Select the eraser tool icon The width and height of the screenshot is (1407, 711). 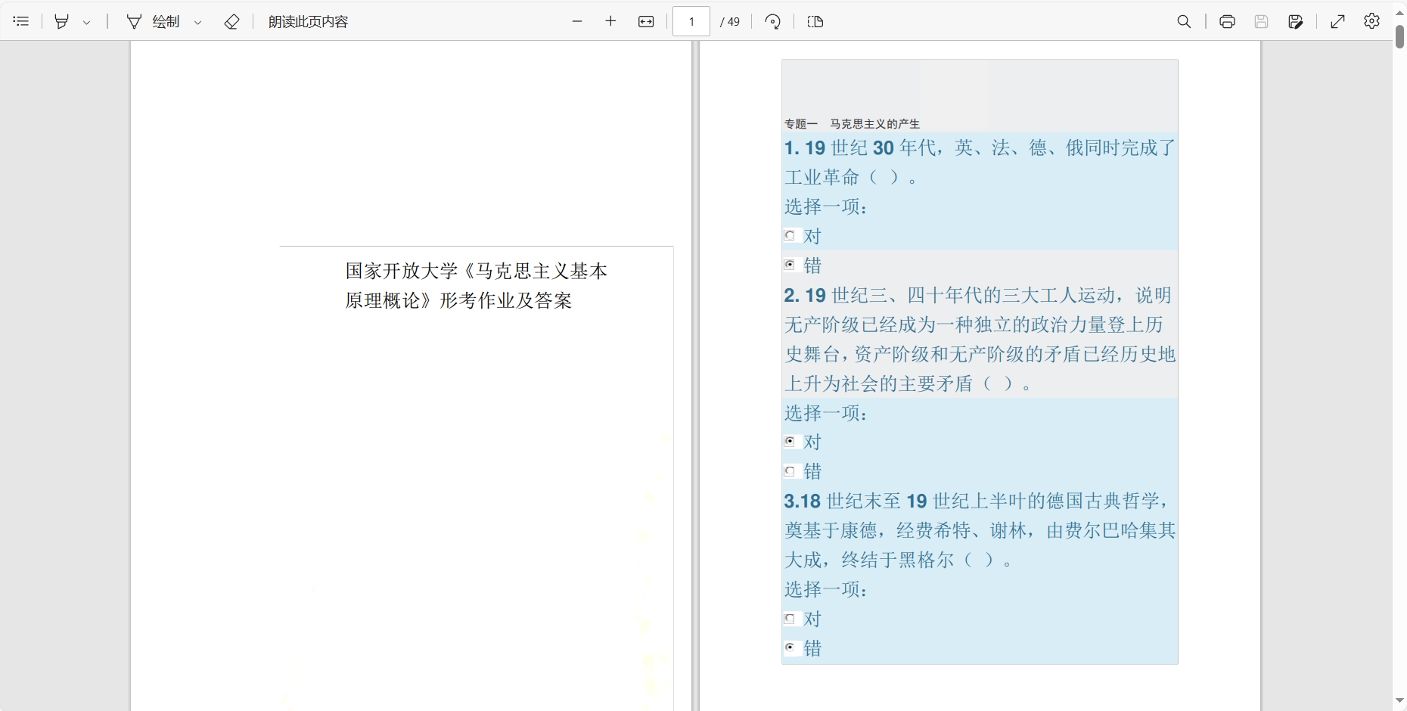[x=232, y=21]
